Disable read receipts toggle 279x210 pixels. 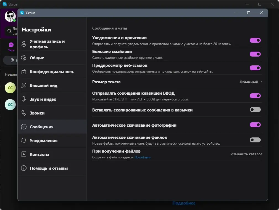[x=255, y=40]
